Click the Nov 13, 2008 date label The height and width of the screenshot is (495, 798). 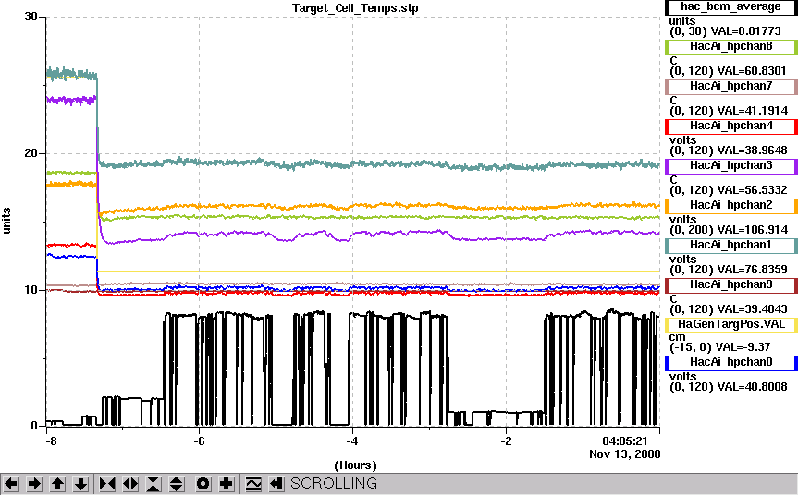[625, 453]
